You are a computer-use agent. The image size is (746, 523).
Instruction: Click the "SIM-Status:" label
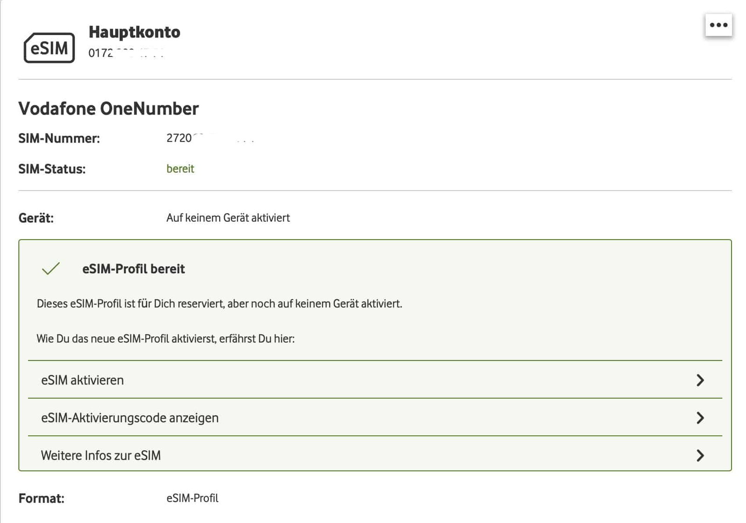52,169
